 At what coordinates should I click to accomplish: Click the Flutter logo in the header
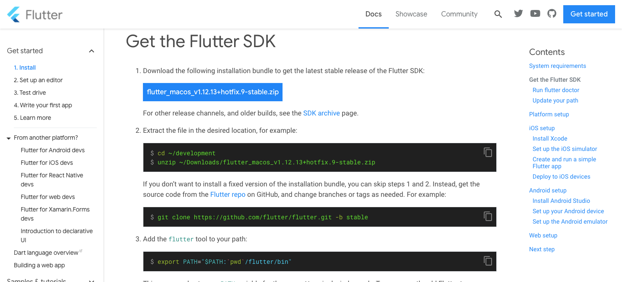35,14
